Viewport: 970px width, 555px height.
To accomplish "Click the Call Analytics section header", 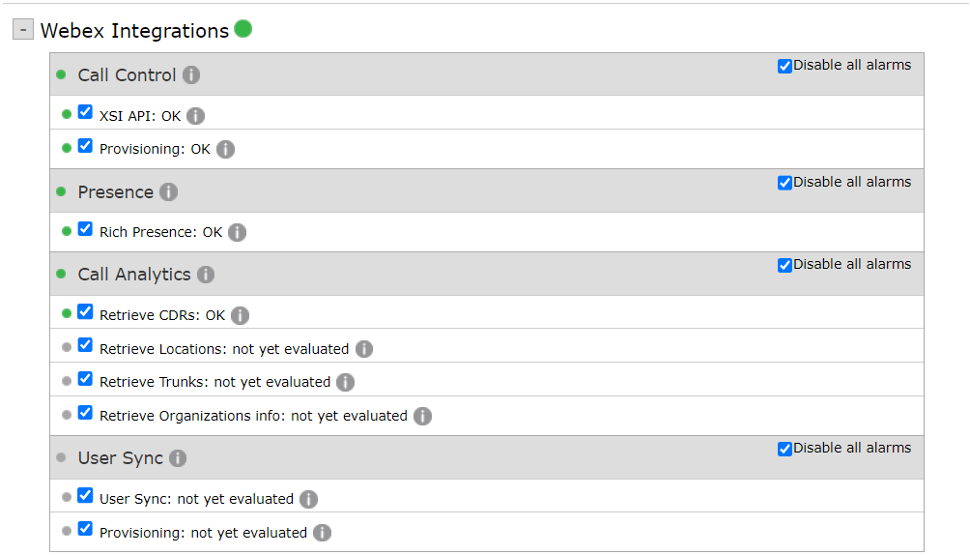I will tap(134, 275).
